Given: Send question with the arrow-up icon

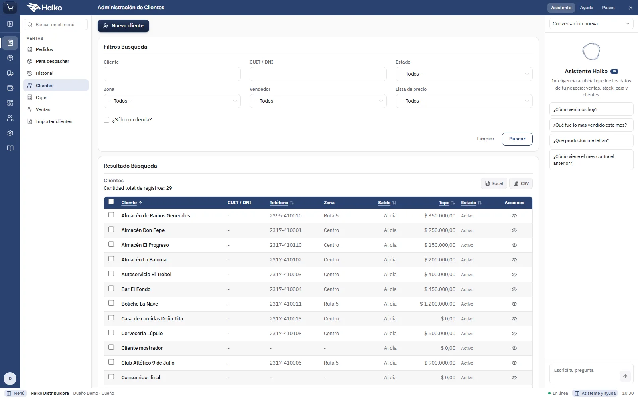Looking at the screenshot, I should (625, 376).
